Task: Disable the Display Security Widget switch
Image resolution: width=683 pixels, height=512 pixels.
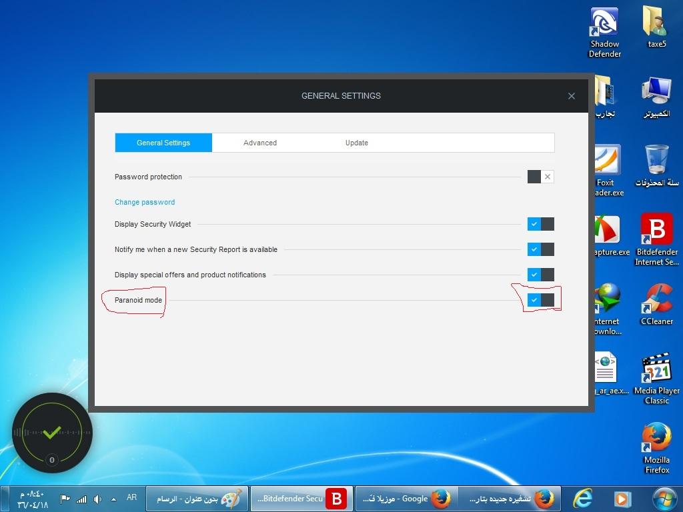Action: pos(540,224)
